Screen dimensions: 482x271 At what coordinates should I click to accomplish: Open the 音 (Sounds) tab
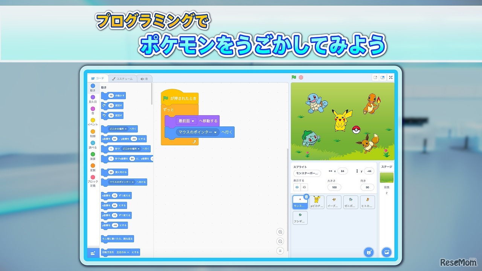145,78
